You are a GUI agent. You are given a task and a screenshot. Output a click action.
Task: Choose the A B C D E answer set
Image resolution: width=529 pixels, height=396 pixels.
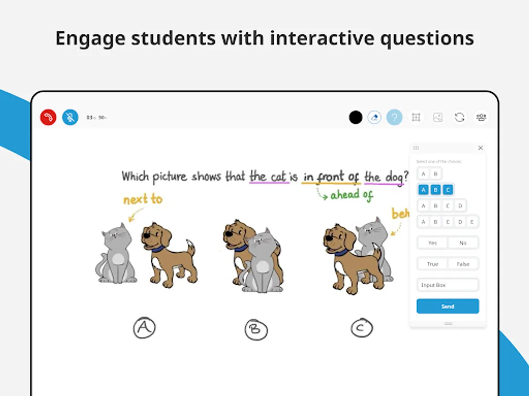[x=447, y=222]
